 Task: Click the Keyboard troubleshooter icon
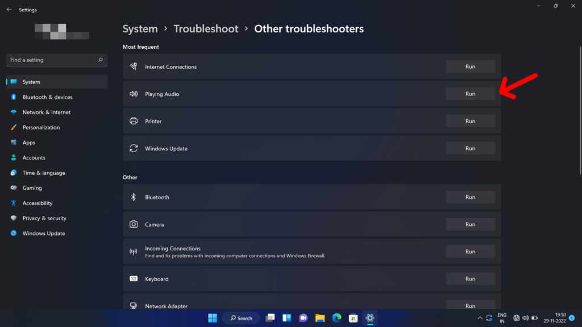(134, 279)
